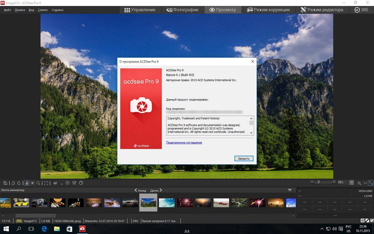Click the JPG format badge in status bar
374x234 pixels.
point(19,221)
